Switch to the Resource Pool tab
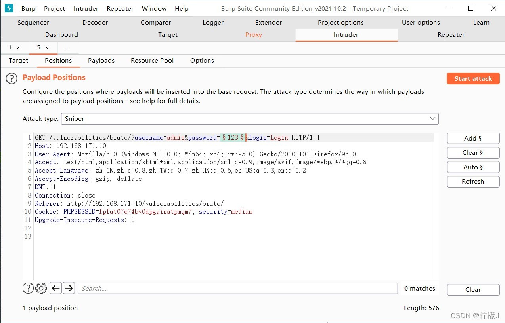 (152, 61)
